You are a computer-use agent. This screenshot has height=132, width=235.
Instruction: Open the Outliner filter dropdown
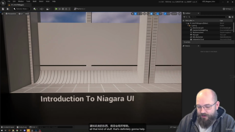point(185,17)
